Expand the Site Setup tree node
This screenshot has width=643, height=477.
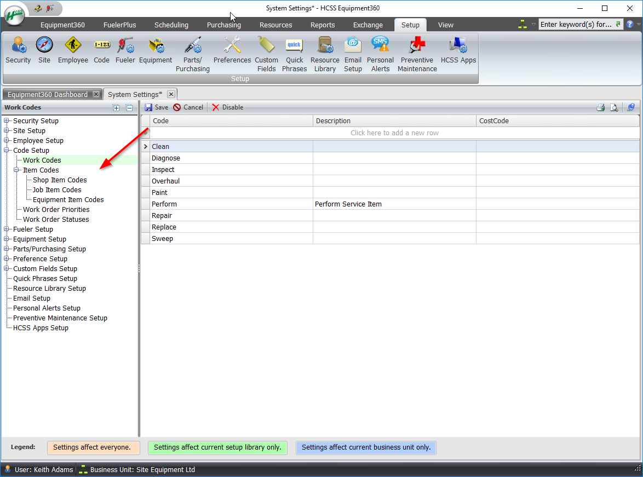pos(7,130)
